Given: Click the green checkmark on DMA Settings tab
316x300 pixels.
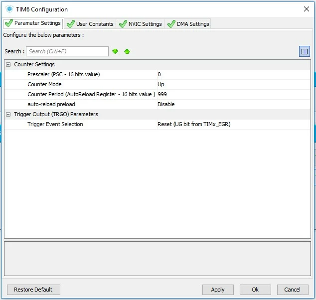Looking at the screenshot, I should [171, 24].
